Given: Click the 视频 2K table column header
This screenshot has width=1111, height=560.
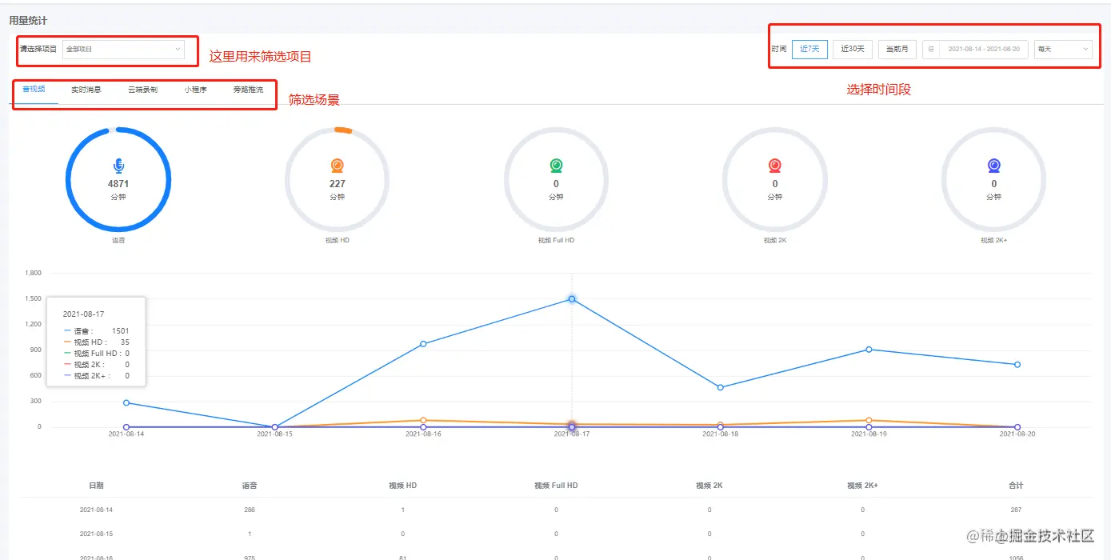Looking at the screenshot, I should pyautogui.click(x=709, y=486).
